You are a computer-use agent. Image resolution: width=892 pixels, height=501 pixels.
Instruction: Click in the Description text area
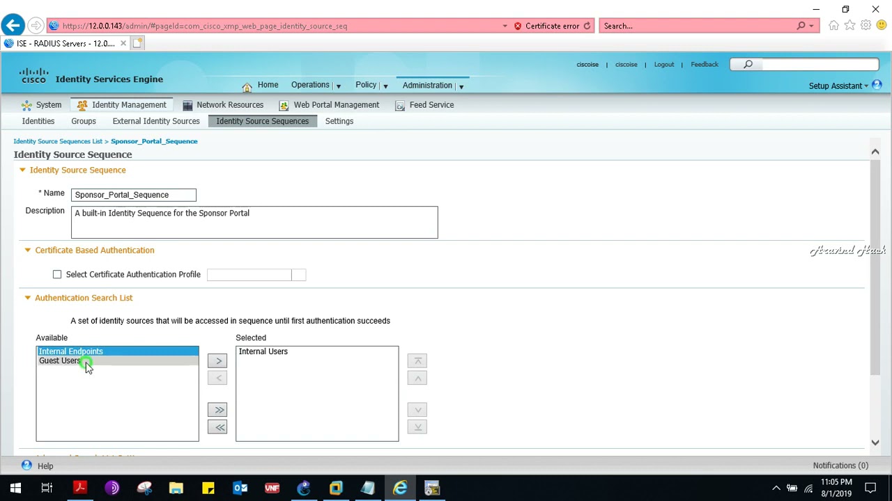(x=254, y=223)
